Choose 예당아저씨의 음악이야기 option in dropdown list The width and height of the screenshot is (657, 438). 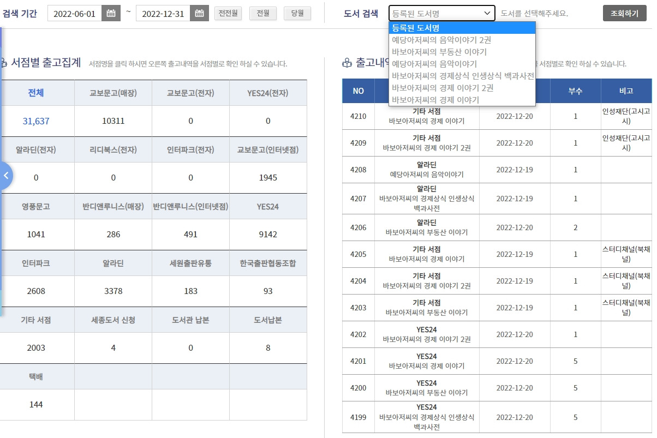[462, 64]
